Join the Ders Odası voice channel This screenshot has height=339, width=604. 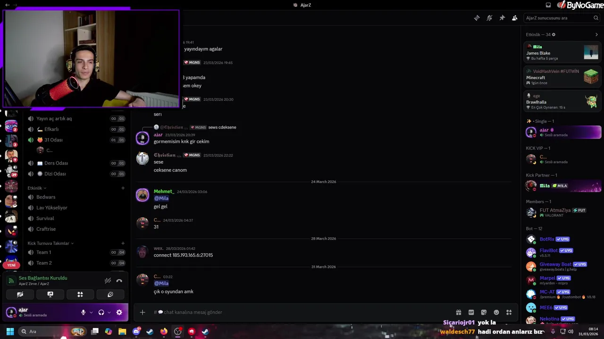coord(75,163)
